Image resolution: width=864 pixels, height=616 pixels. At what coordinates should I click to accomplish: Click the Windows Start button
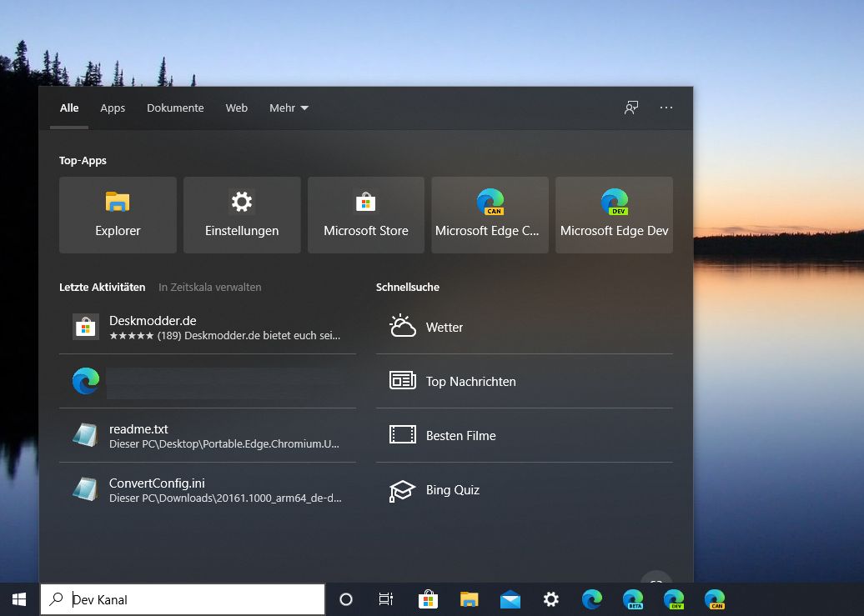click(19, 599)
